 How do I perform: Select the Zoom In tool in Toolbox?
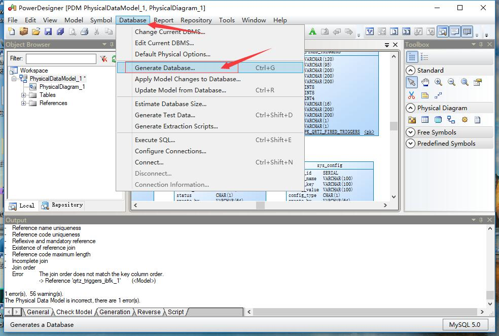click(438, 83)
